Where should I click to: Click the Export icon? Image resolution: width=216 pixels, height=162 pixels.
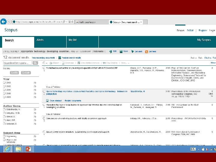51,63
